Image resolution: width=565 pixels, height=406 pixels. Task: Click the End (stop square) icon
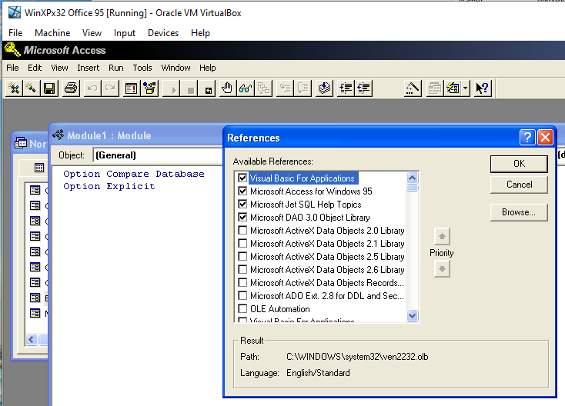[x=191, y=88]
